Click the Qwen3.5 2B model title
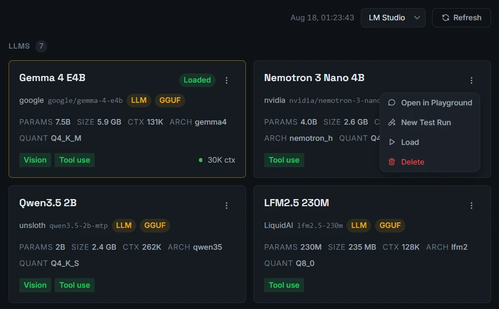This screenshot has height=309, width=499. click(x=48, y=203)
